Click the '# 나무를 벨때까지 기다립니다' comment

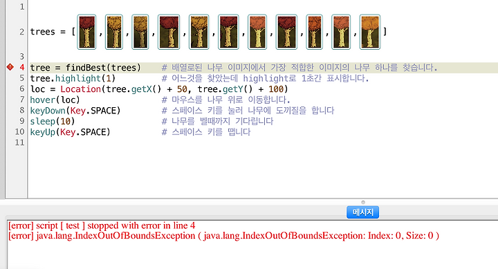click(218, 121)
